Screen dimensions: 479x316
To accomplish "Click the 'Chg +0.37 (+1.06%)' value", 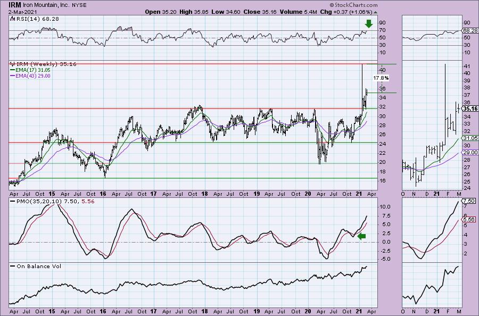I will pyautogui.click(x=346, y=12).
